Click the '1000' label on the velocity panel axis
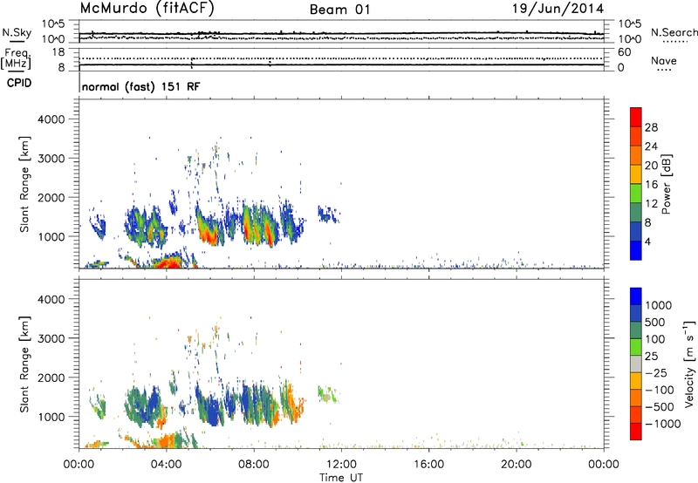698x483 pixels. [51, 417]
